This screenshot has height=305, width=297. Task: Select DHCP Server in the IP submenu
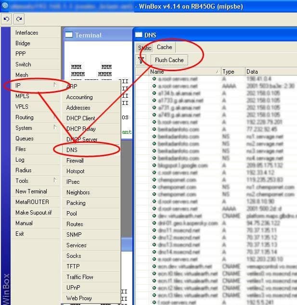(91, 140)
